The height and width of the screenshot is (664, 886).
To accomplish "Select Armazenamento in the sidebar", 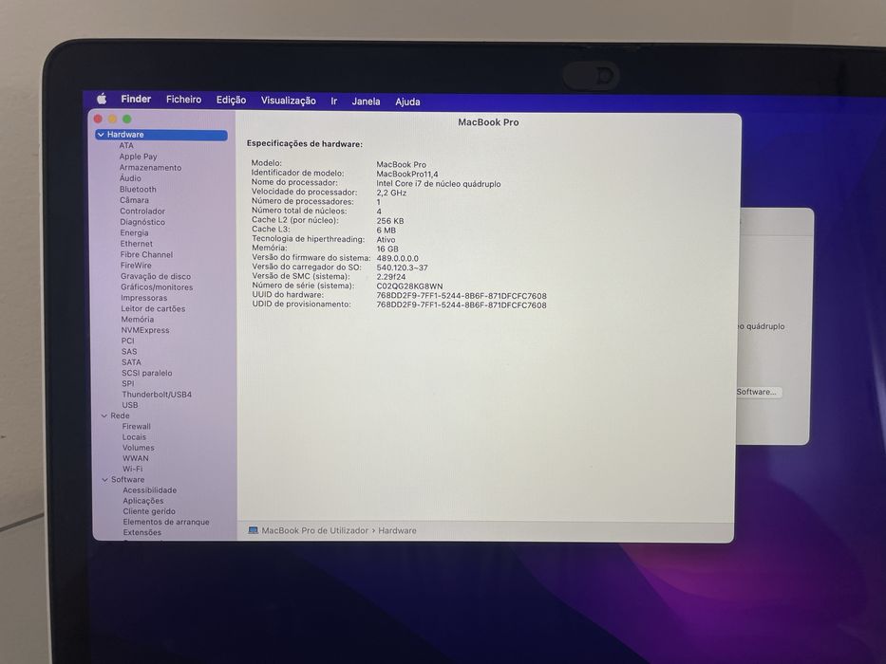I will point(150,167).
